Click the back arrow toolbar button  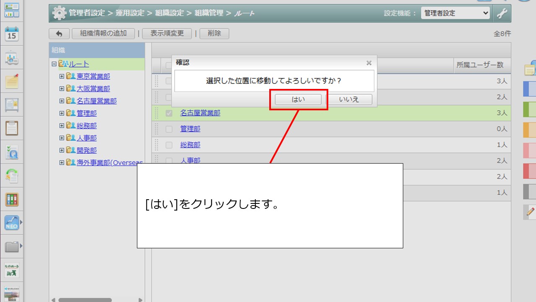[x=59, y=34]
